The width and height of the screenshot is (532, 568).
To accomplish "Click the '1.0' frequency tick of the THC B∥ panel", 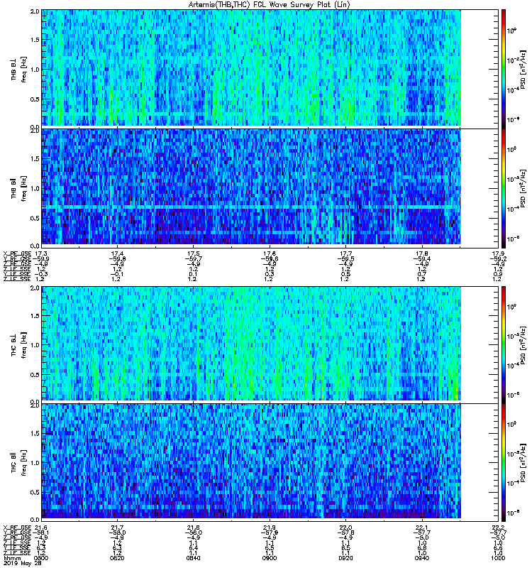I will [35, 463].
